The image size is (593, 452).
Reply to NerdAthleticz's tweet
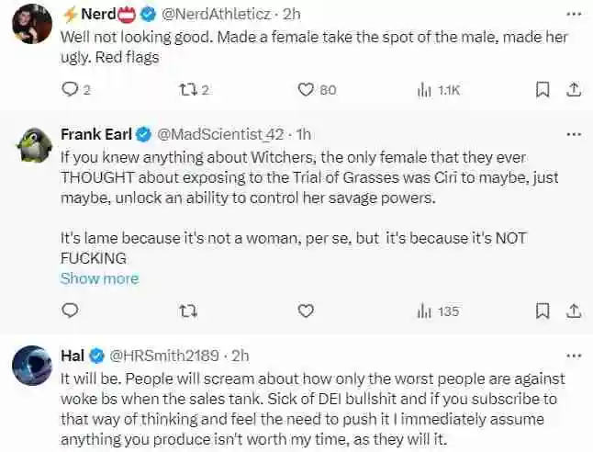click(x=69, y=89)
